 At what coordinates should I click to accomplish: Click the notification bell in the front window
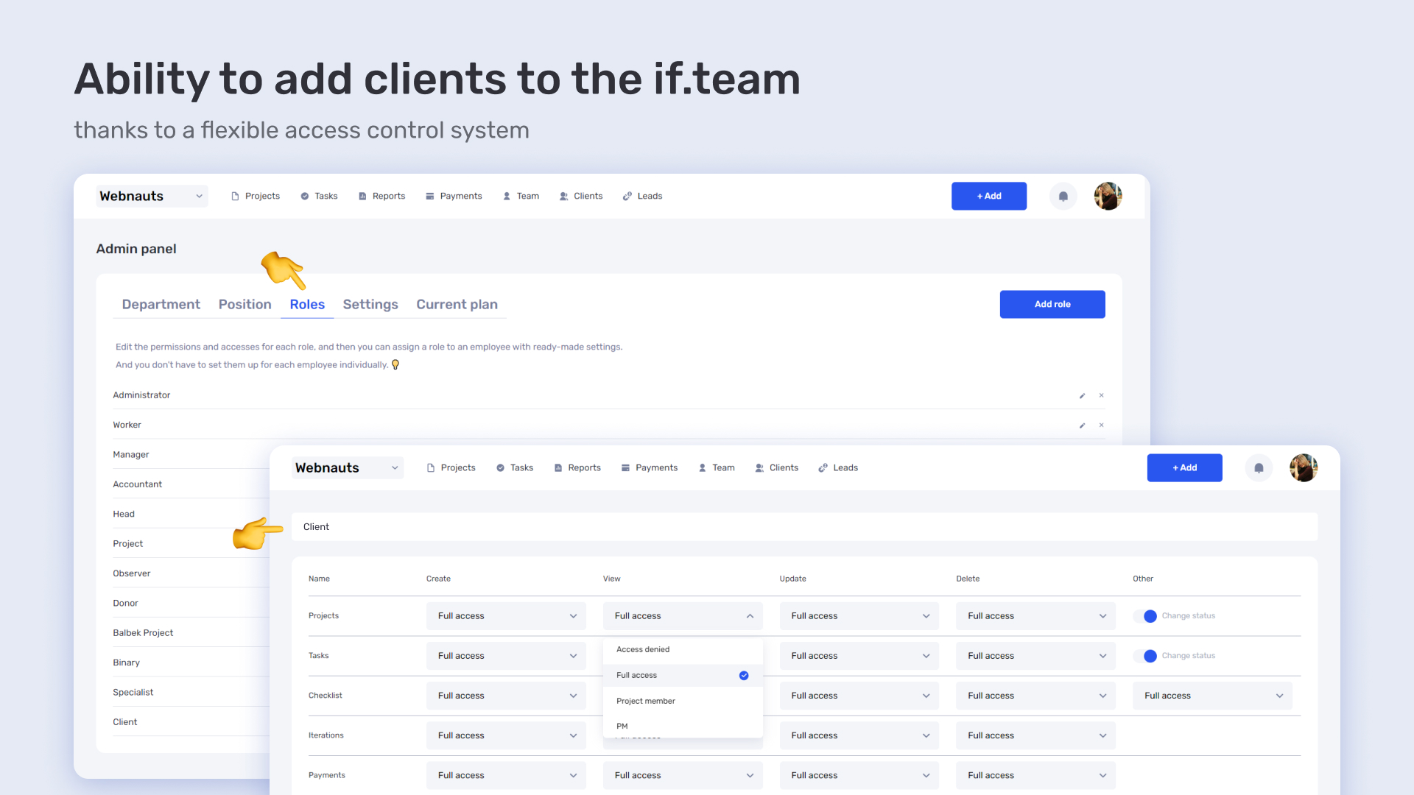pyautogui.click(x=1259, y=467)
